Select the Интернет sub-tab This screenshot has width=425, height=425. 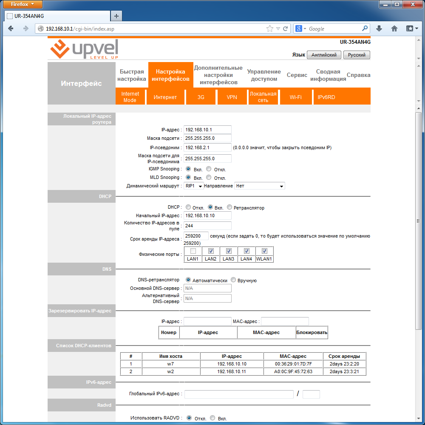coord(165,97)
